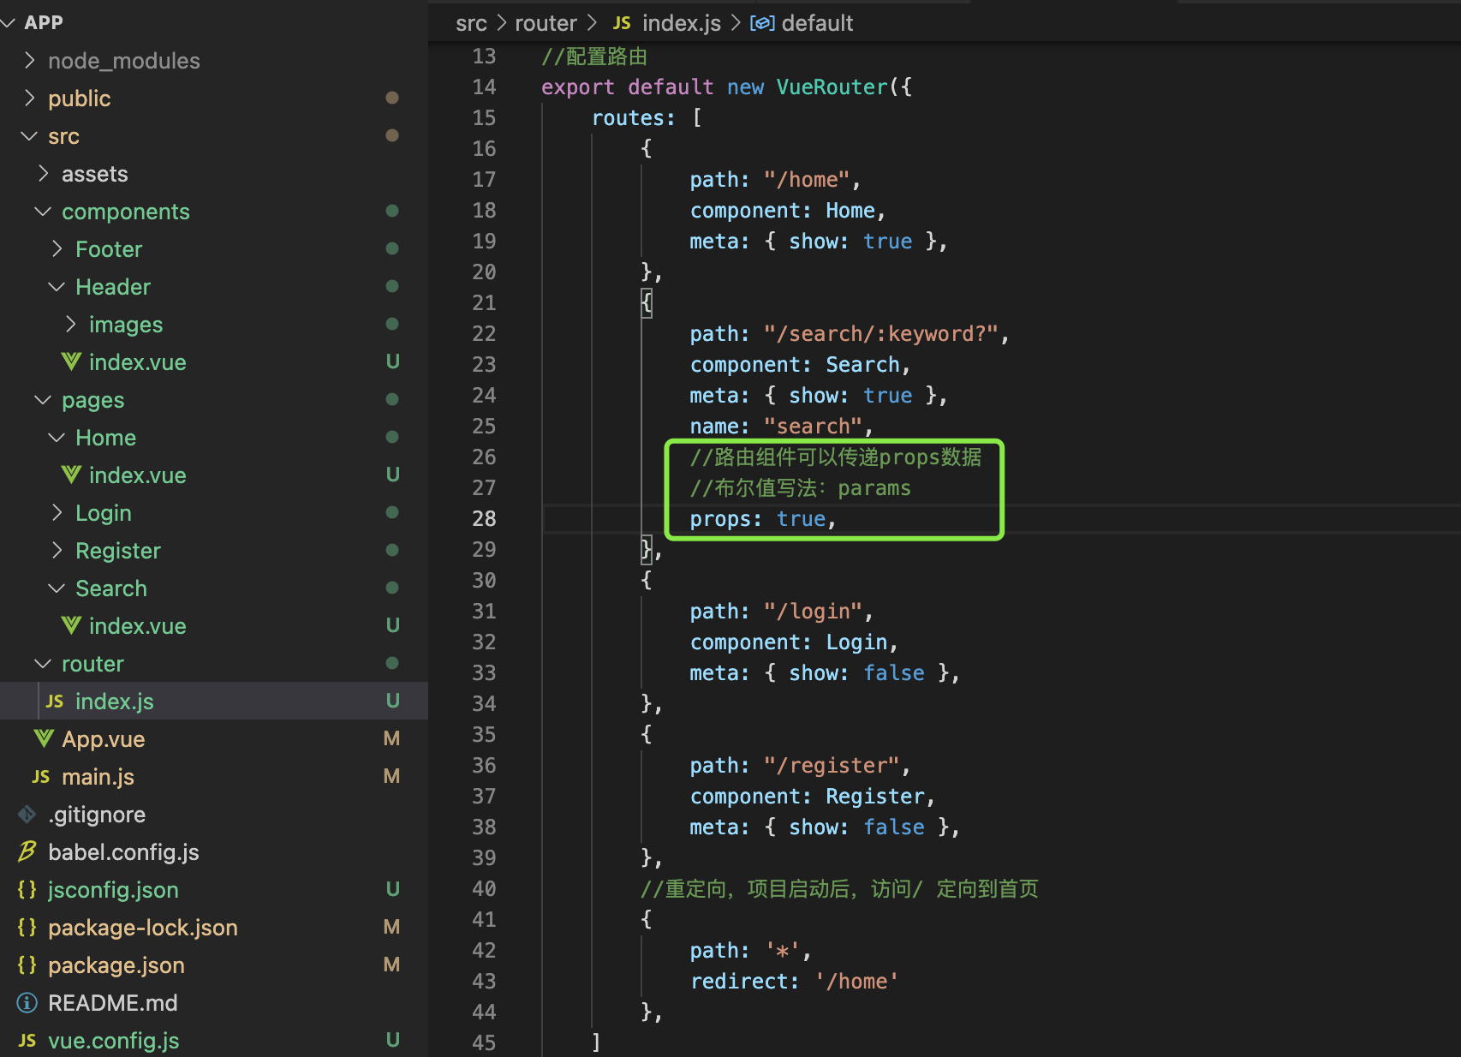Click the symbol icon before breadcrumb 'default'

point(762,23)
